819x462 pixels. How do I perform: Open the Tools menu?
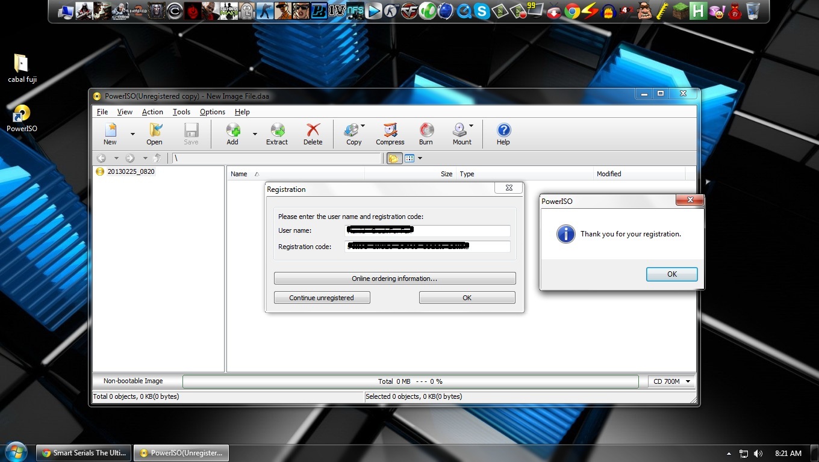181,112
